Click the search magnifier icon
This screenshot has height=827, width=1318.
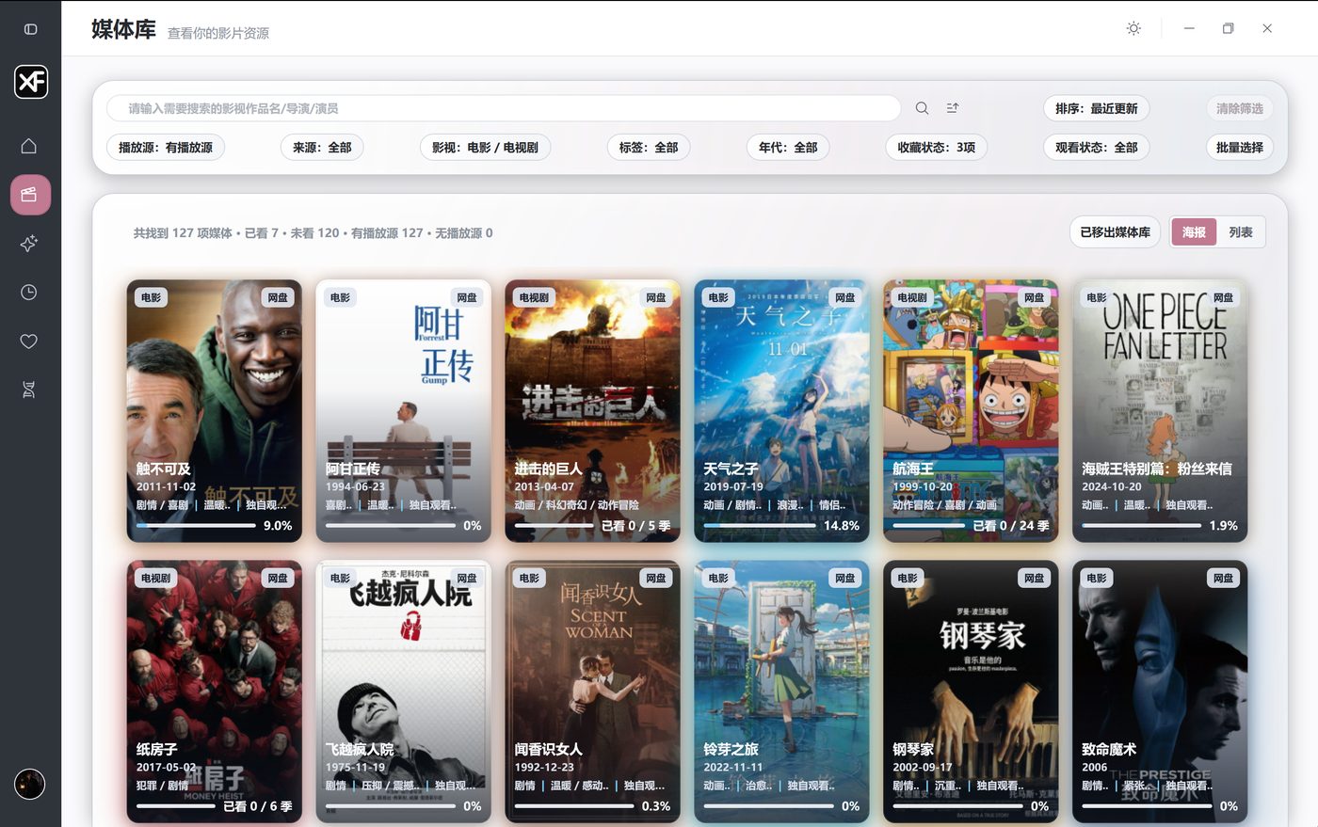pyautogui.click(x=923, y=108)
